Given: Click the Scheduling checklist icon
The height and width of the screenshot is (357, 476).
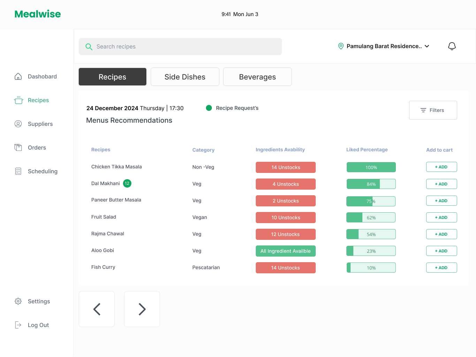Looking at the screenshot, I should click(18, 171).
